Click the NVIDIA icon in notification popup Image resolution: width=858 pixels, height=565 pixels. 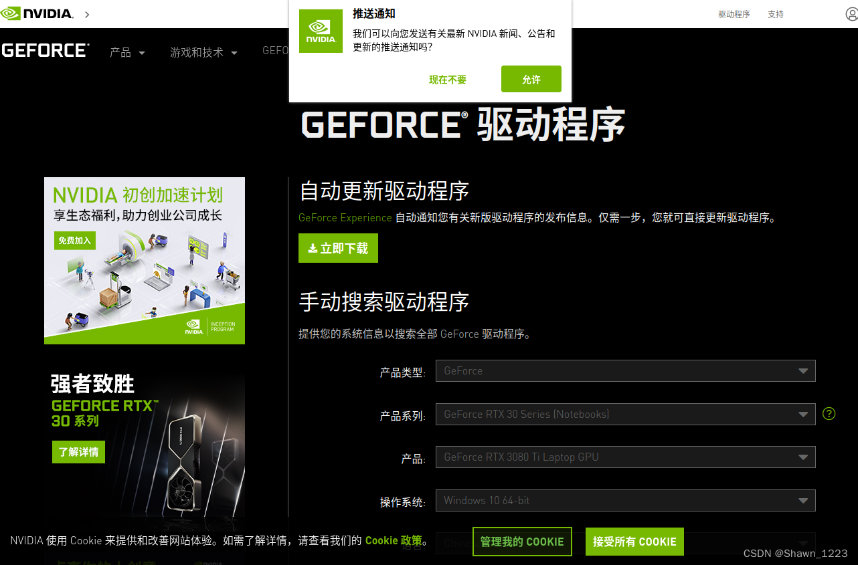(x=321, y=31)
